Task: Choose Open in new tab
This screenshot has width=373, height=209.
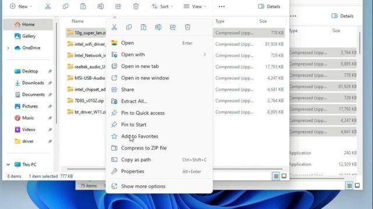Action: (x=159, y=66)
